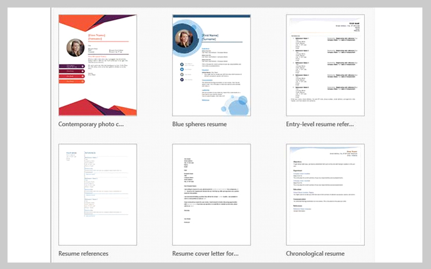431x269 pixels.
Task: Pick the Resume references template preview
Action: click(97, 194)
